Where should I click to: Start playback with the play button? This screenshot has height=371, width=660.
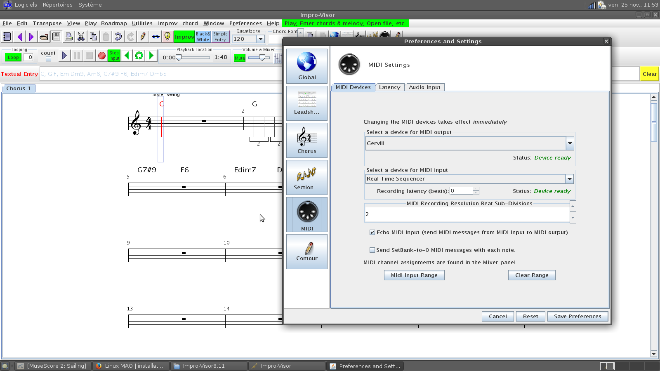click(x=64, y=55)
